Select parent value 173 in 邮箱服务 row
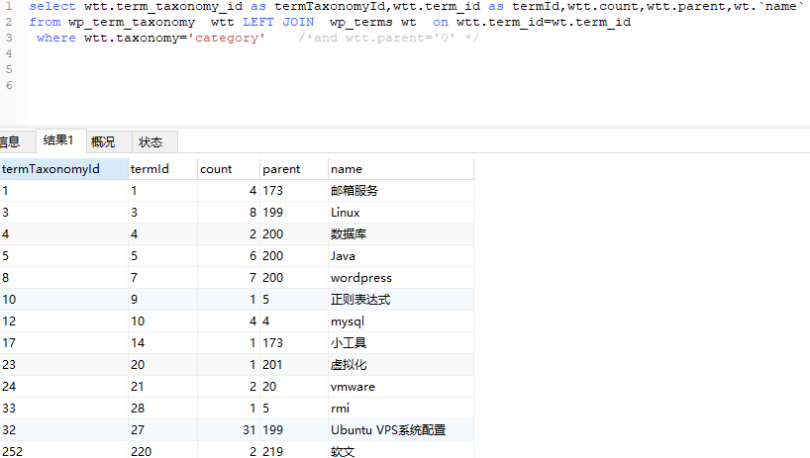The width and height of the screenshot is (810, 458). (294, 191)
